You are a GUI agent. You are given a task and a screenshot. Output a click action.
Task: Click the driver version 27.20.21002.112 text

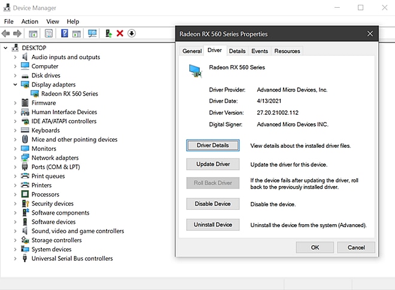point(278,112)
